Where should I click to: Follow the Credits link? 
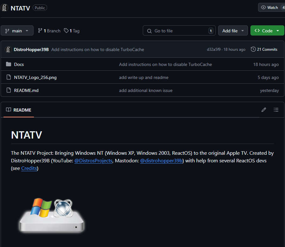[29, 168]
